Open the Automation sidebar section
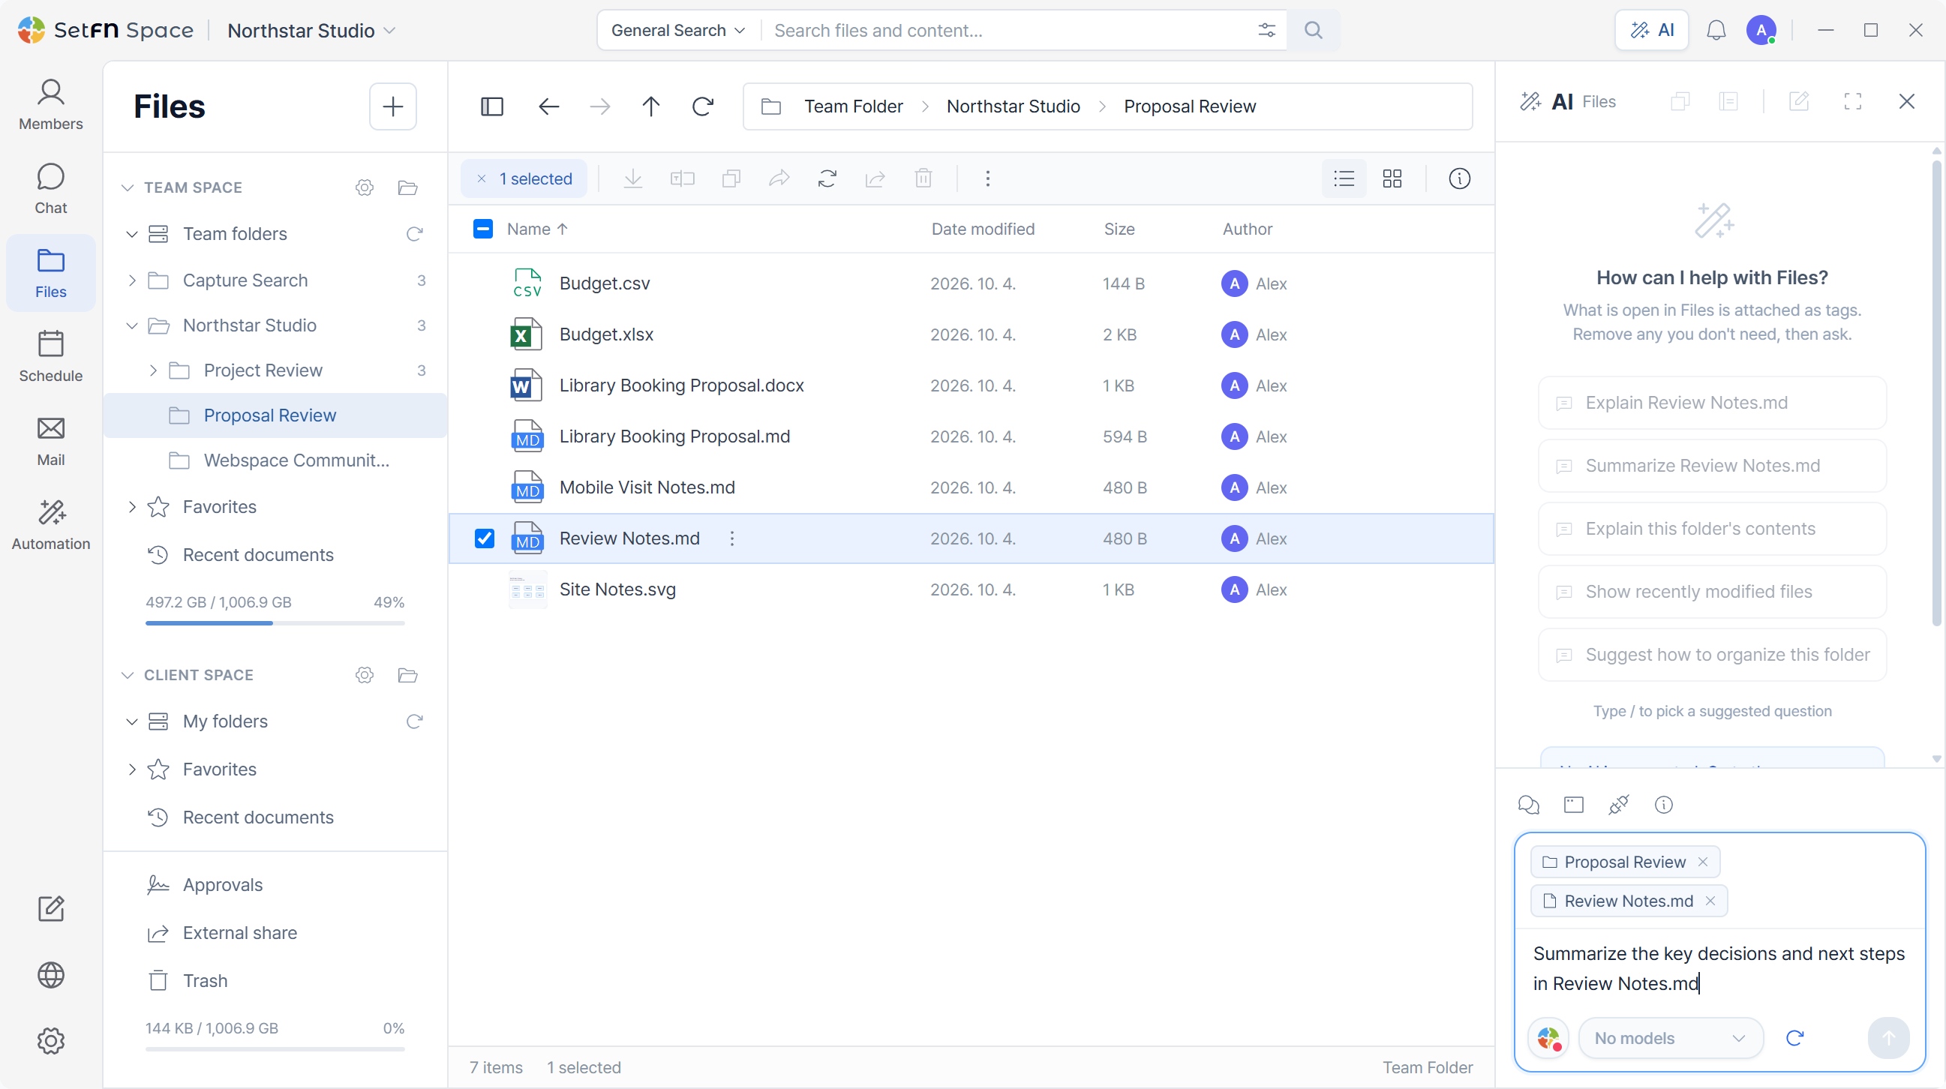 point(50,525)
